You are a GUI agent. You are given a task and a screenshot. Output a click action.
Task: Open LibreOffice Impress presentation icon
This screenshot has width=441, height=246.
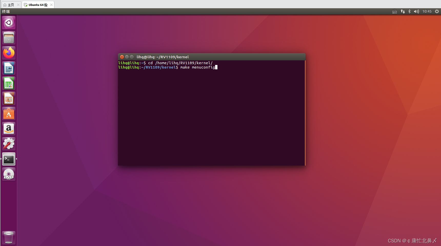click(x=9, y=98)
